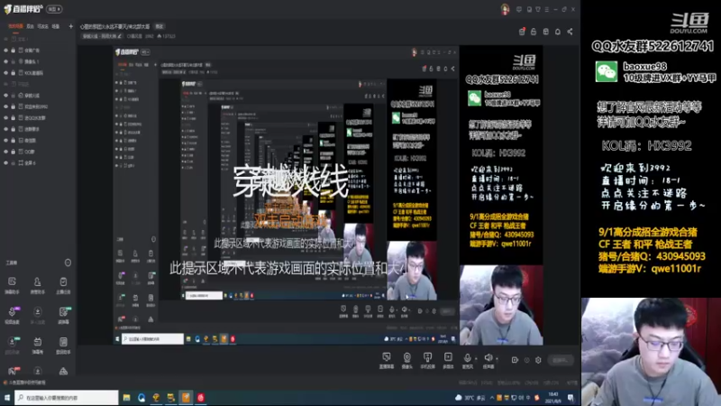This screenshot has height=406, width=721.
Task: Open the danmaku assistant tool in toolbox
Action: tap(12, 284)
